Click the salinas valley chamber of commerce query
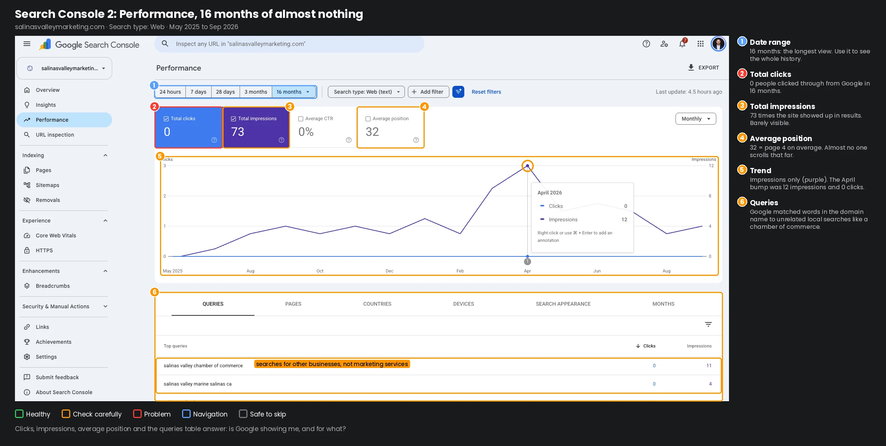 coord(203,366)
